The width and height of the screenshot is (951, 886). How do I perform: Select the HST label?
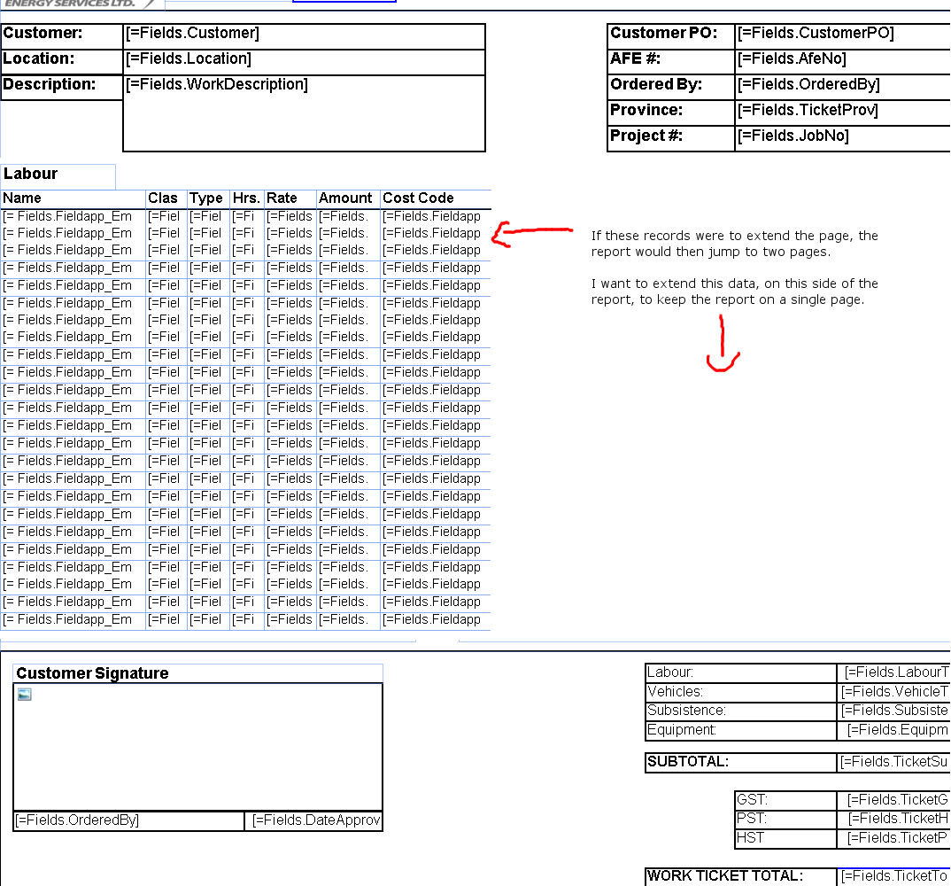[x=785, y=839]
